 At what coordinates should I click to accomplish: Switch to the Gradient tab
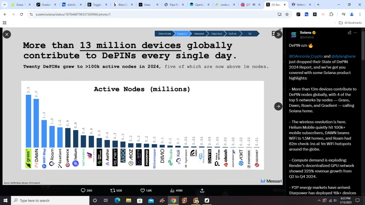(46, 5)
